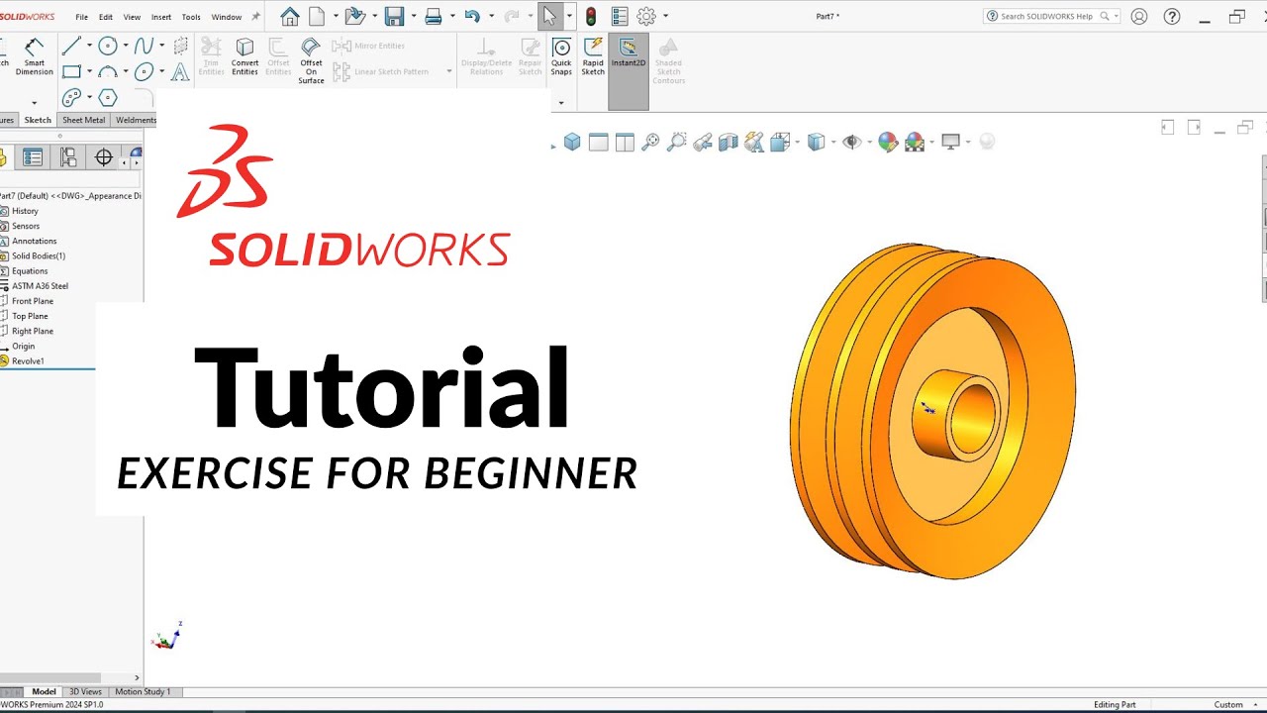Expand the Quick Snaps dropdown arrow
1267x713 pixels.
tap(561, 102)
